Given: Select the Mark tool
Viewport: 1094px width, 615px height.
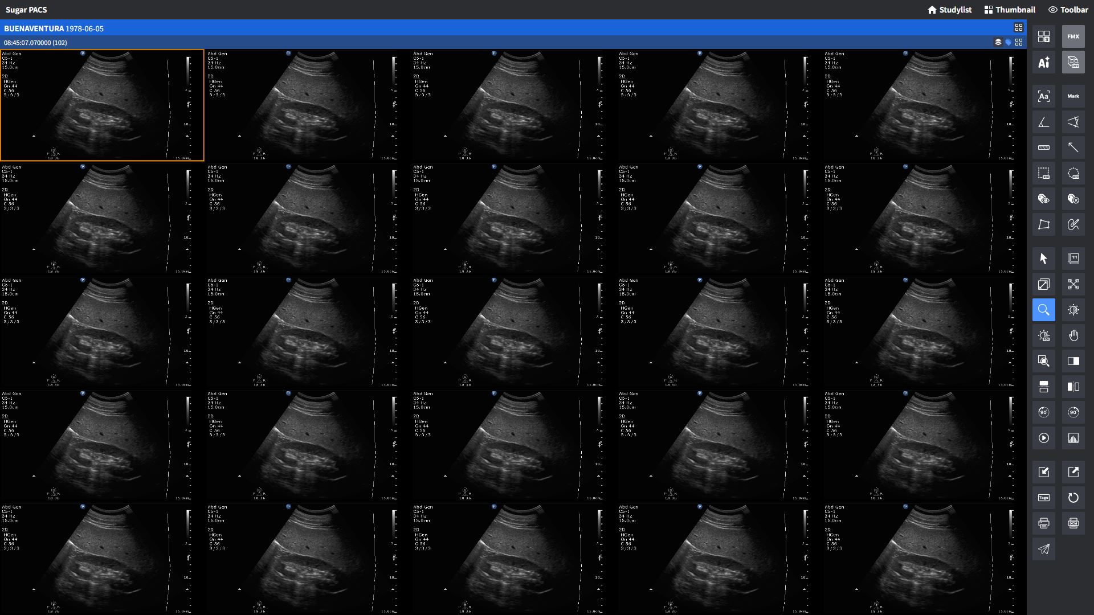Looking at the screenshot, I should 1073,96.
